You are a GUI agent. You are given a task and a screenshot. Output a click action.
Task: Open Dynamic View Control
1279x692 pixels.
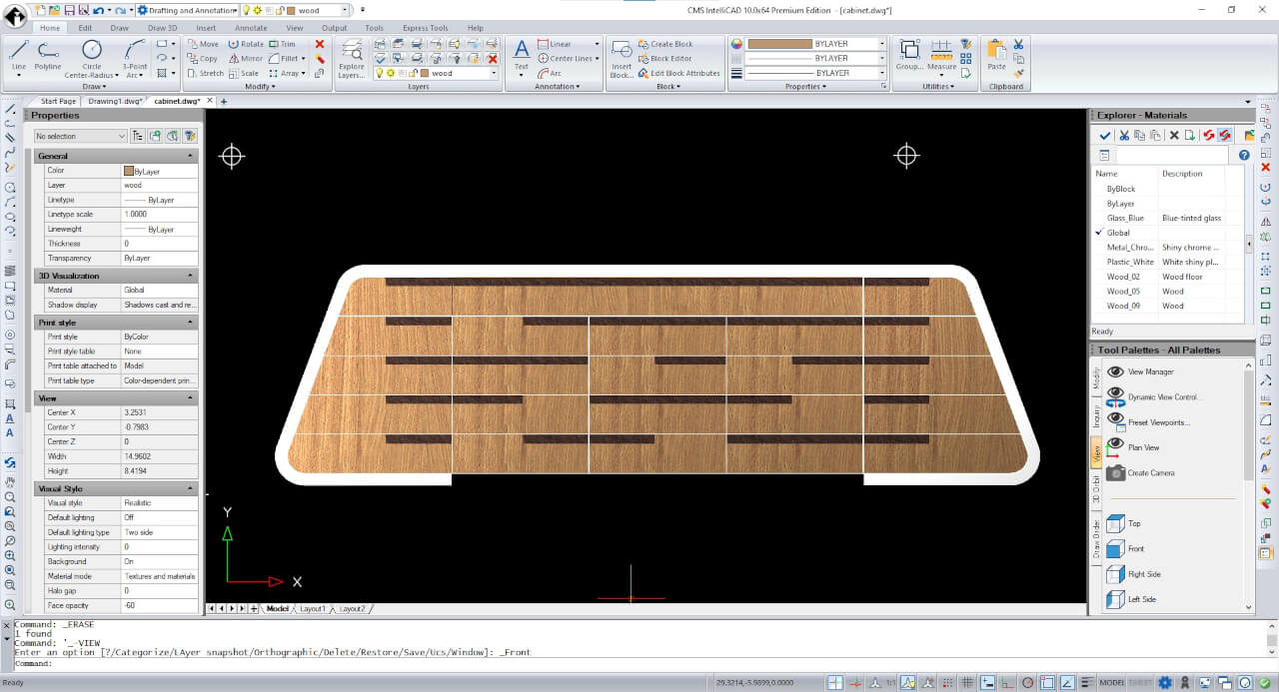1152,396
